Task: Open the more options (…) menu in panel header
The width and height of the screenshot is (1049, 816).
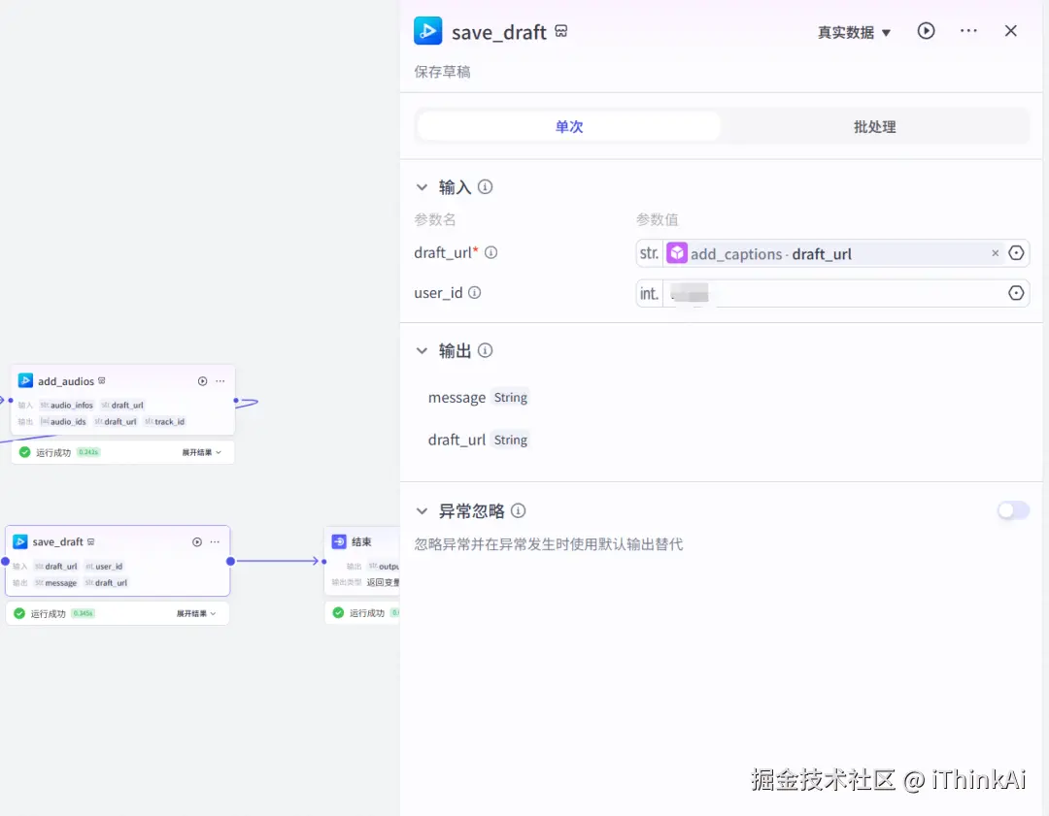Action: pyautogui.click(x=967, y=30)
